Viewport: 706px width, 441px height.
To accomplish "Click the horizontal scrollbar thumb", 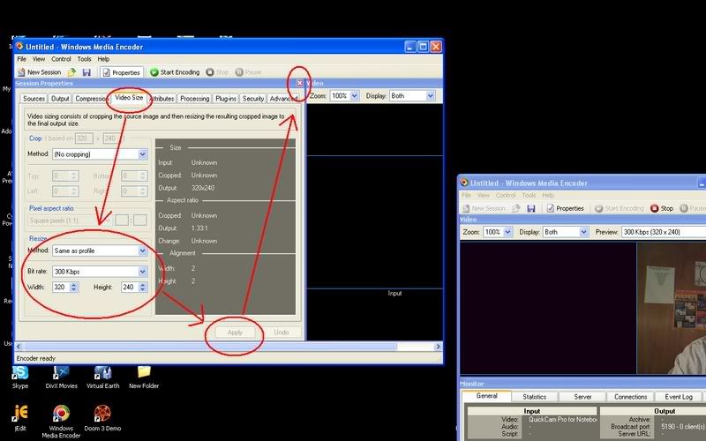I will 210,347.
